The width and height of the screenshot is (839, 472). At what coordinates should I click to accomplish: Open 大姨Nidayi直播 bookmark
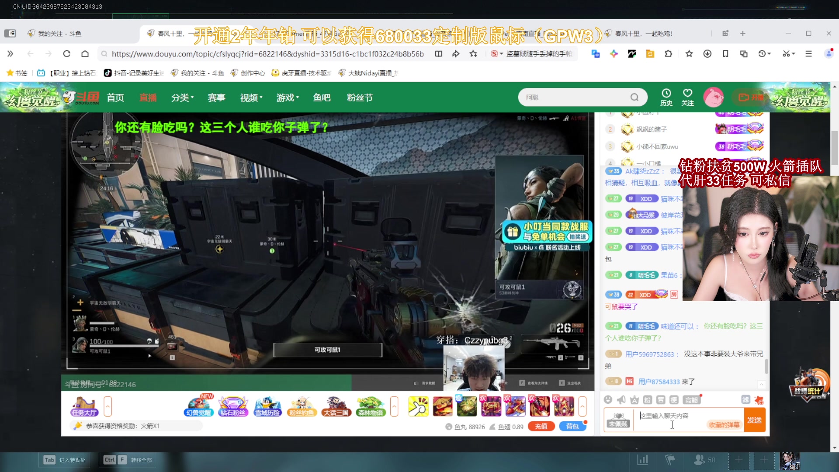point(368,73)
